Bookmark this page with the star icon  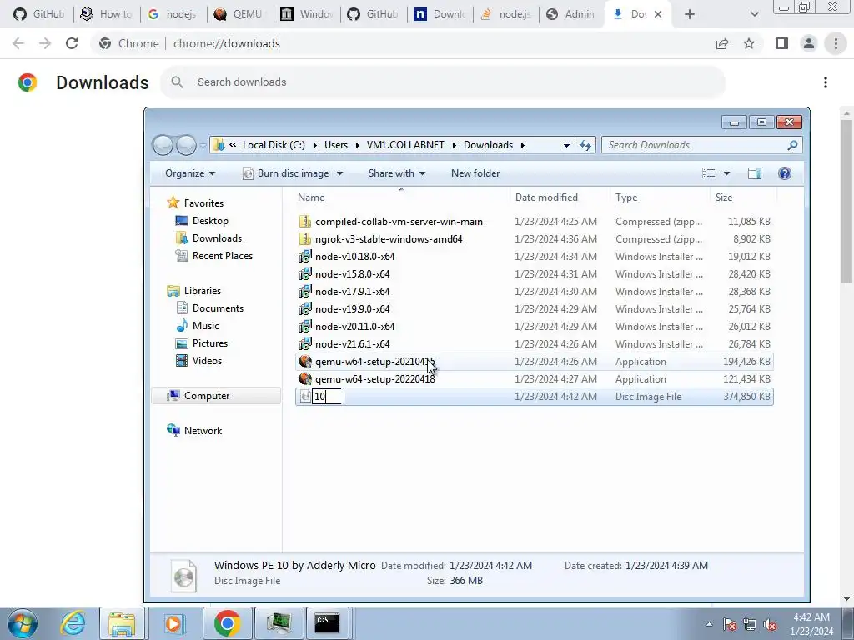749,43
